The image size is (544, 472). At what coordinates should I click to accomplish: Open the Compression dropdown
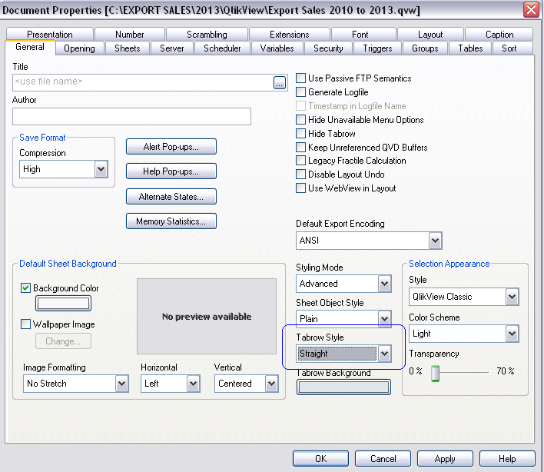[x=101, y=169]
